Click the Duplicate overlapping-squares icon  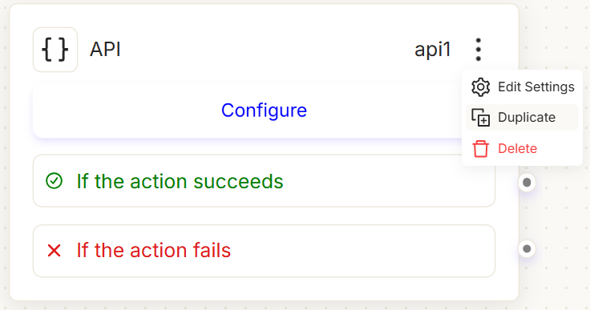480,118
